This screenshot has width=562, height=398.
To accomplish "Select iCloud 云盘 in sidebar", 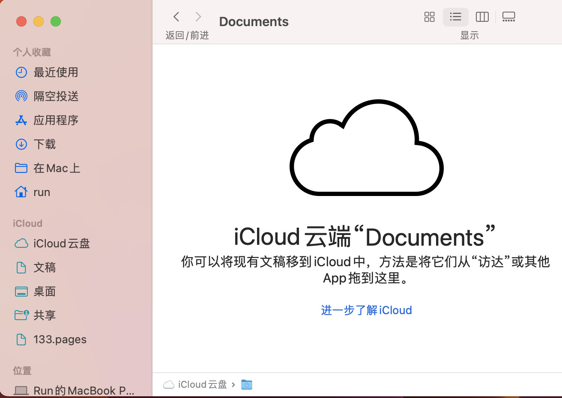I will [61, 244].
